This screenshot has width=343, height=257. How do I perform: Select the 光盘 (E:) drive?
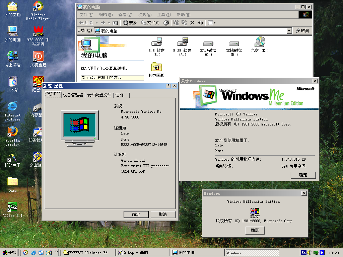tap(260, 45)
